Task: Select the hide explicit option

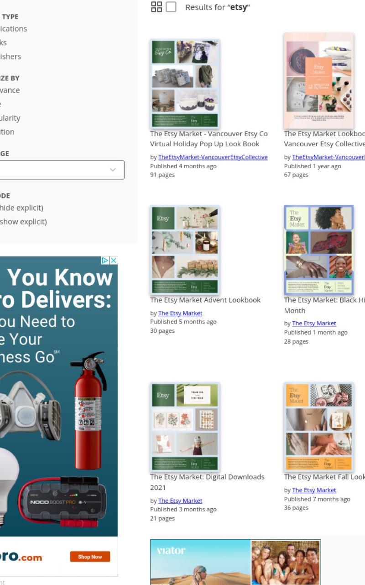Action: [x=21, y=207]
